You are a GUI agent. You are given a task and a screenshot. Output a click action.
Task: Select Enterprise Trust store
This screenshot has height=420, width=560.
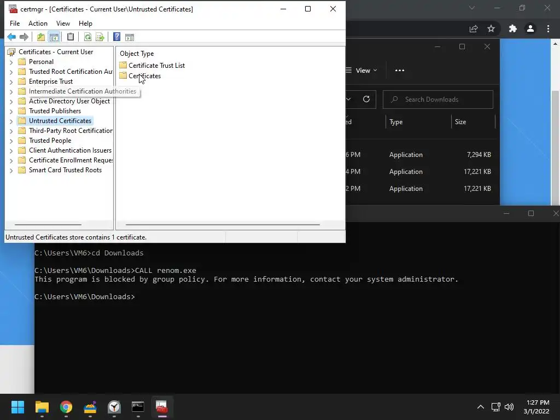(x=51, y=81)
